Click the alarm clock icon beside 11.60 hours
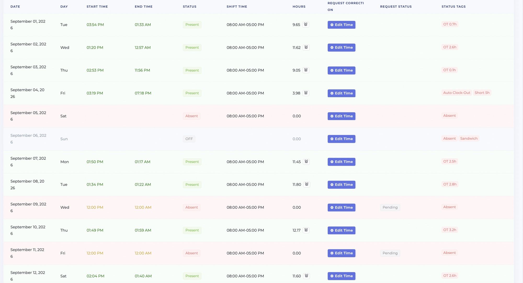The height and width of the screenshot is (283, 523). click(x=306, y=276)
